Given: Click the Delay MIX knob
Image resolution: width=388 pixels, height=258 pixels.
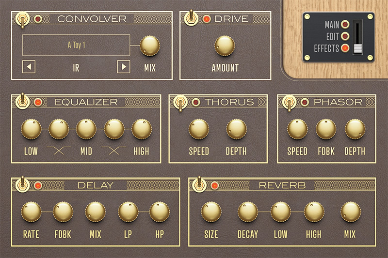Looking at the screenshot, I should click(96, 212).
